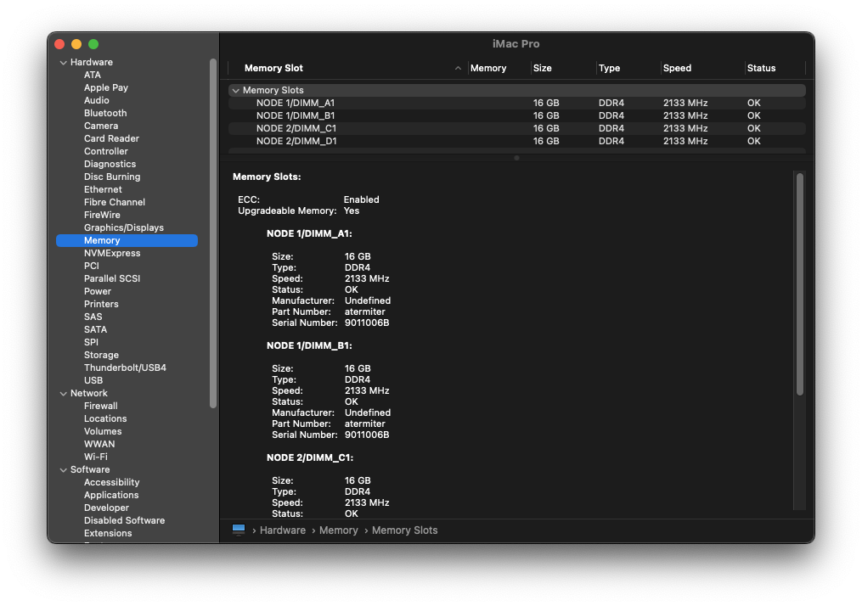
Task: Collapse the Network section in sidebar
Action: click(x=63, y=393)
